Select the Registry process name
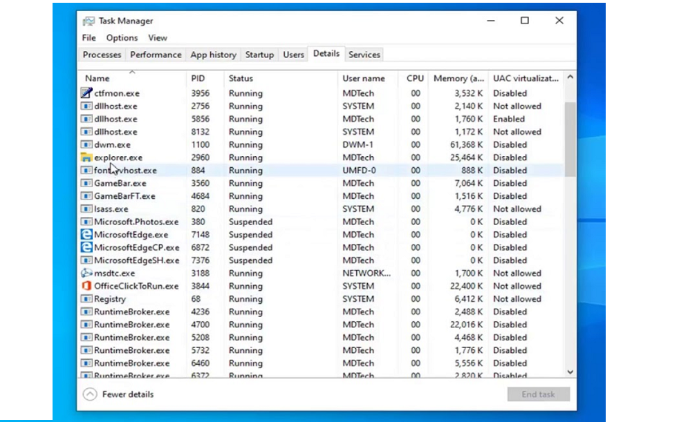688x422 pixels. [110, 299]
